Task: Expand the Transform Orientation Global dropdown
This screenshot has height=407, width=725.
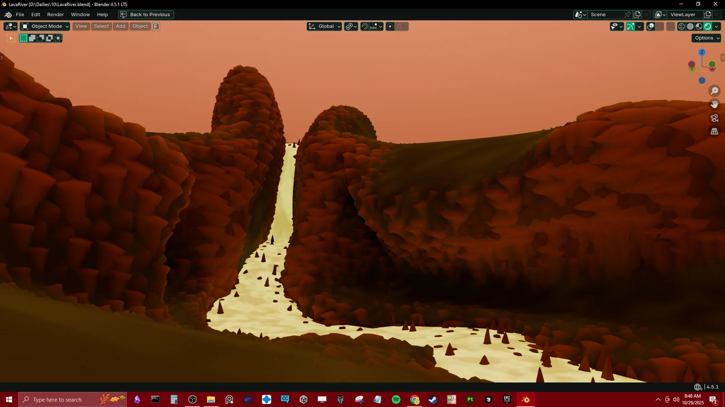Action: click(x=324, y=26)
